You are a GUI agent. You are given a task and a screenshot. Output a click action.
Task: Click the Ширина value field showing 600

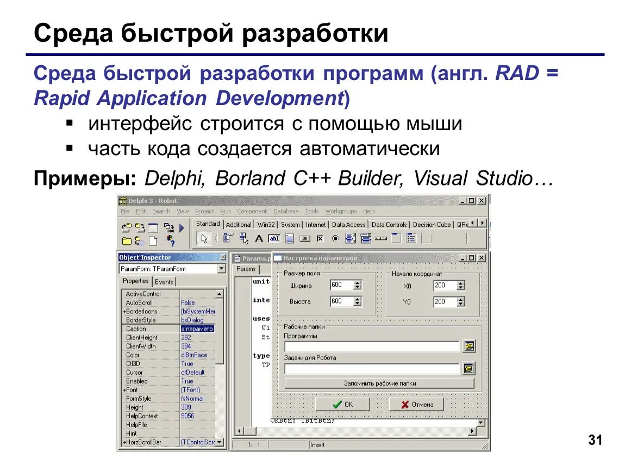coord(342,285)
